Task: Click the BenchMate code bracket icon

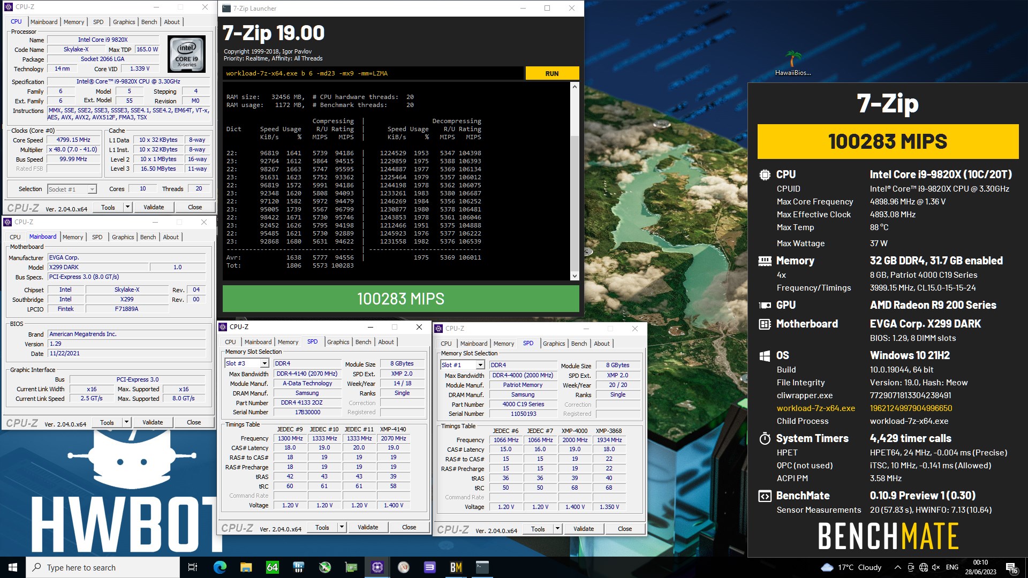Action: click(765, 496)
